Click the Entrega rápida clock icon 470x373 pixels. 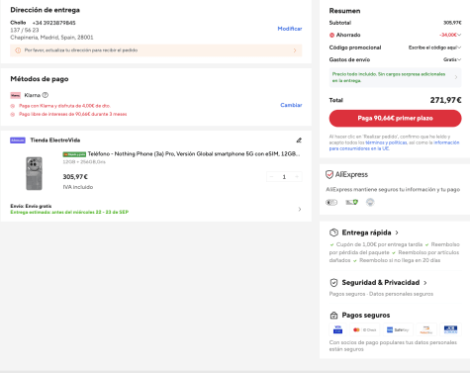pos(333,233)
